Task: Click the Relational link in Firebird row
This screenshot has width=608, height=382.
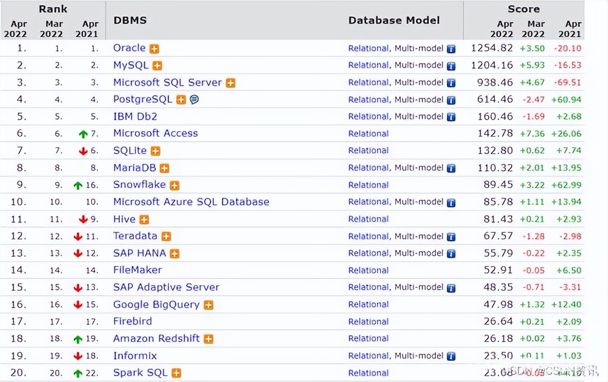Action: tap(369, 322)
